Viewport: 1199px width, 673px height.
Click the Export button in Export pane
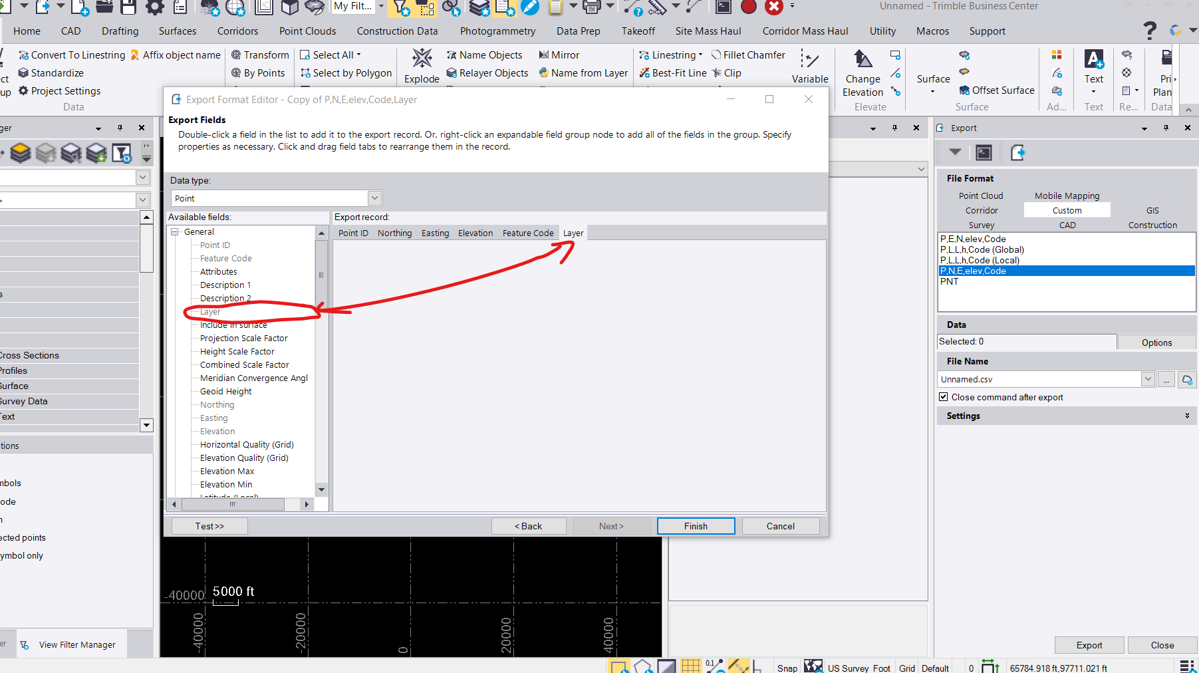click(1089, 645)
